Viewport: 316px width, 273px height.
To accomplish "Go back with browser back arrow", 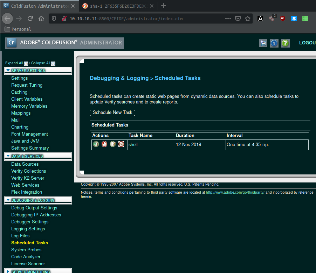I will point(7,19).
